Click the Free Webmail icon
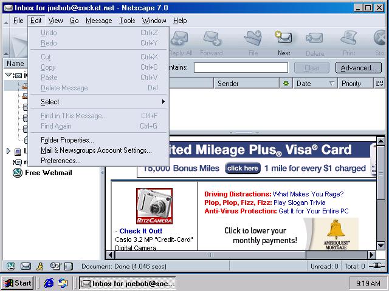This screenshot has width=389, height=291. (18, 172)
